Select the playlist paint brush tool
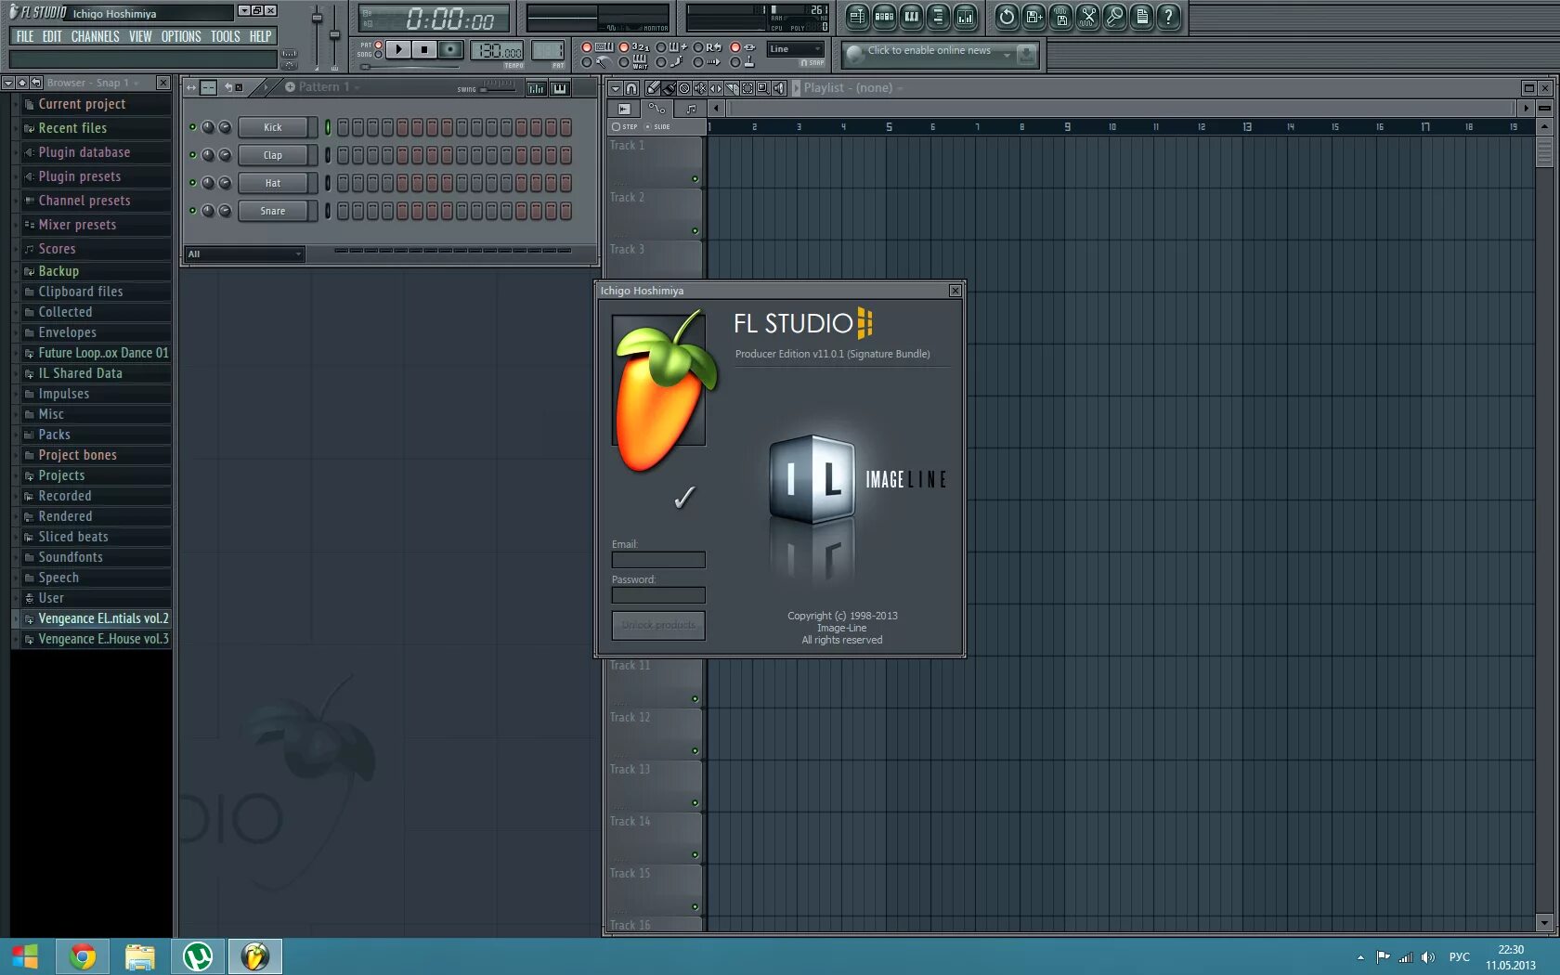 pyautogui.click(x=669, y=88)
